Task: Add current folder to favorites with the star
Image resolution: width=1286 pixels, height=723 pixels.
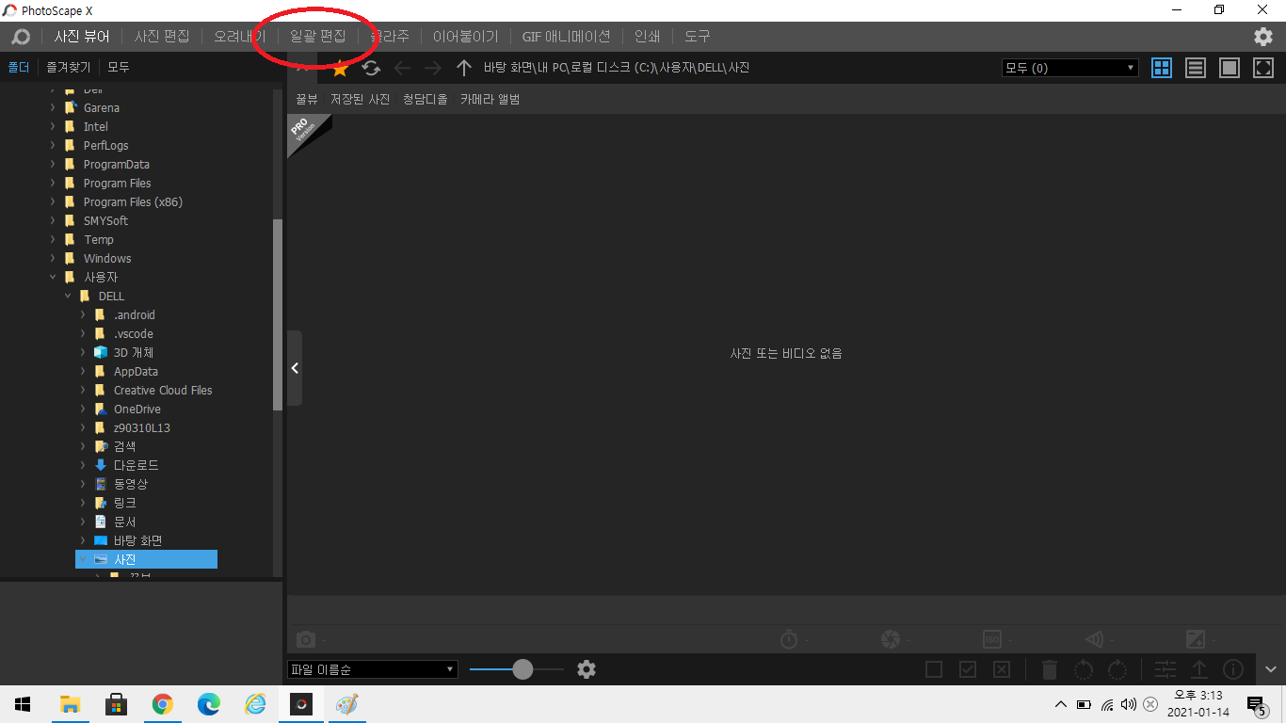Action: pyautogui.click(x=340, y=68)
